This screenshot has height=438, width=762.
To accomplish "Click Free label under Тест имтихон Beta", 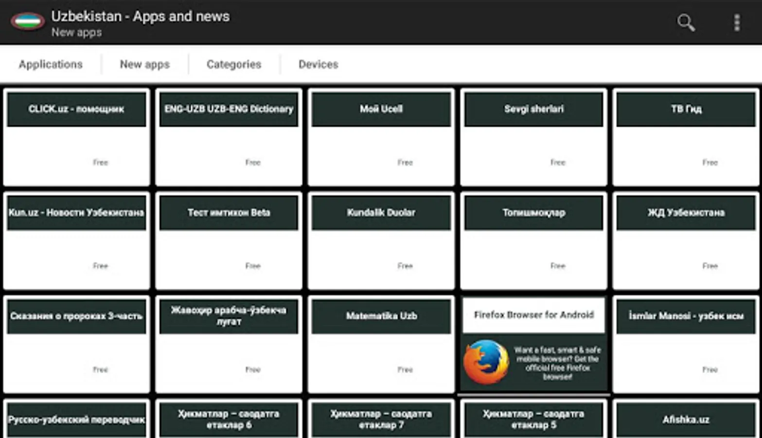I will coord(253,266).
